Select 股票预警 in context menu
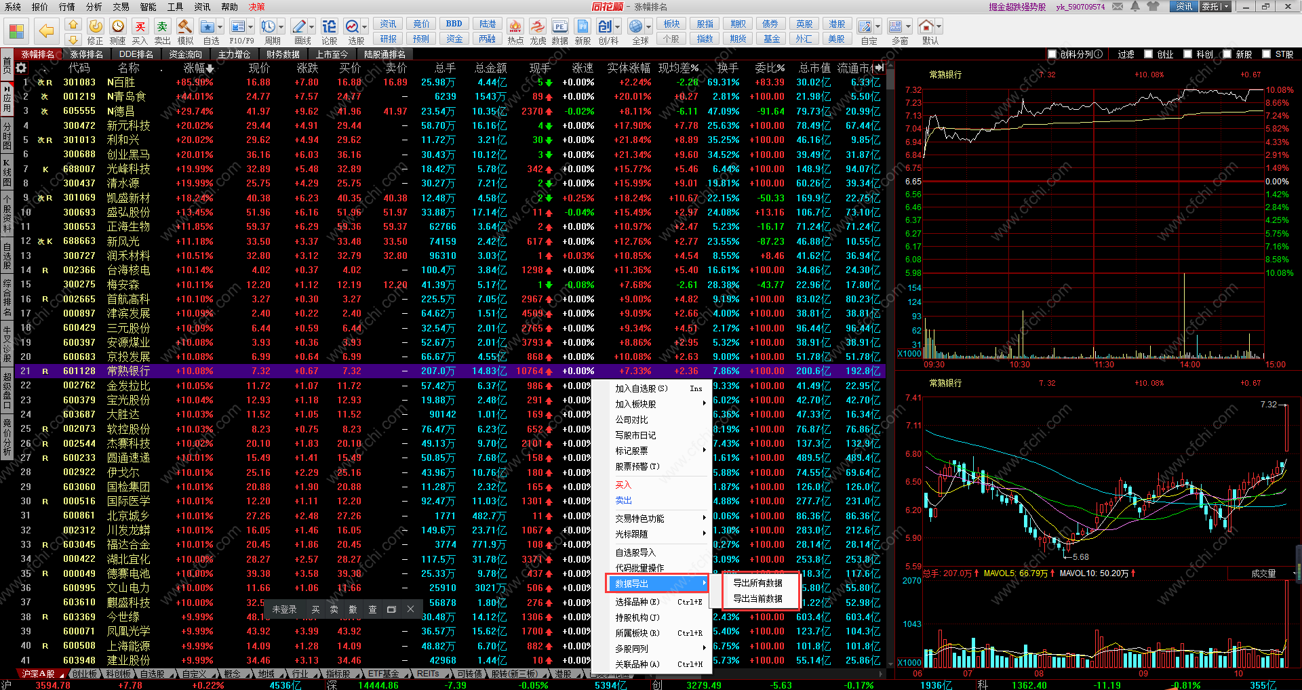1302x690 pixels. tap(652, 466)
